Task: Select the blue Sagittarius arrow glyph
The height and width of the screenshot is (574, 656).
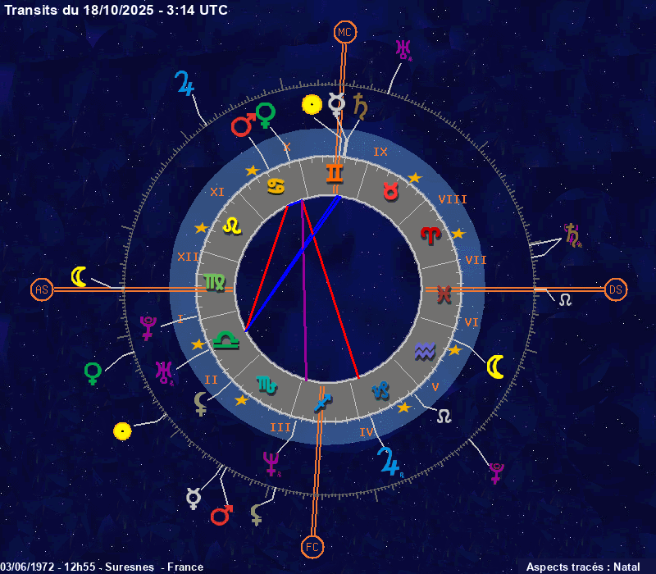Action: pos(322,403)
